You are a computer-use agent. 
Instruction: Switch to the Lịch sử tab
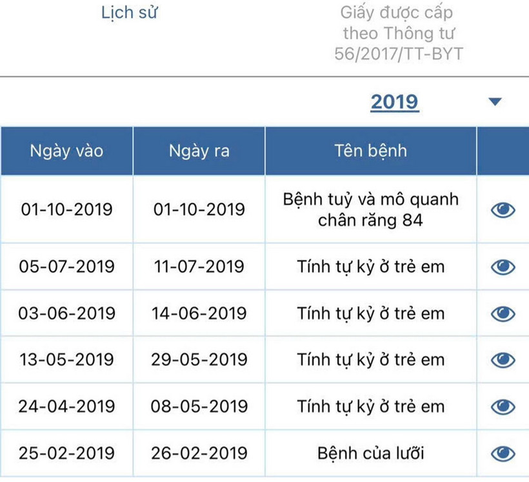click(128, 12)
